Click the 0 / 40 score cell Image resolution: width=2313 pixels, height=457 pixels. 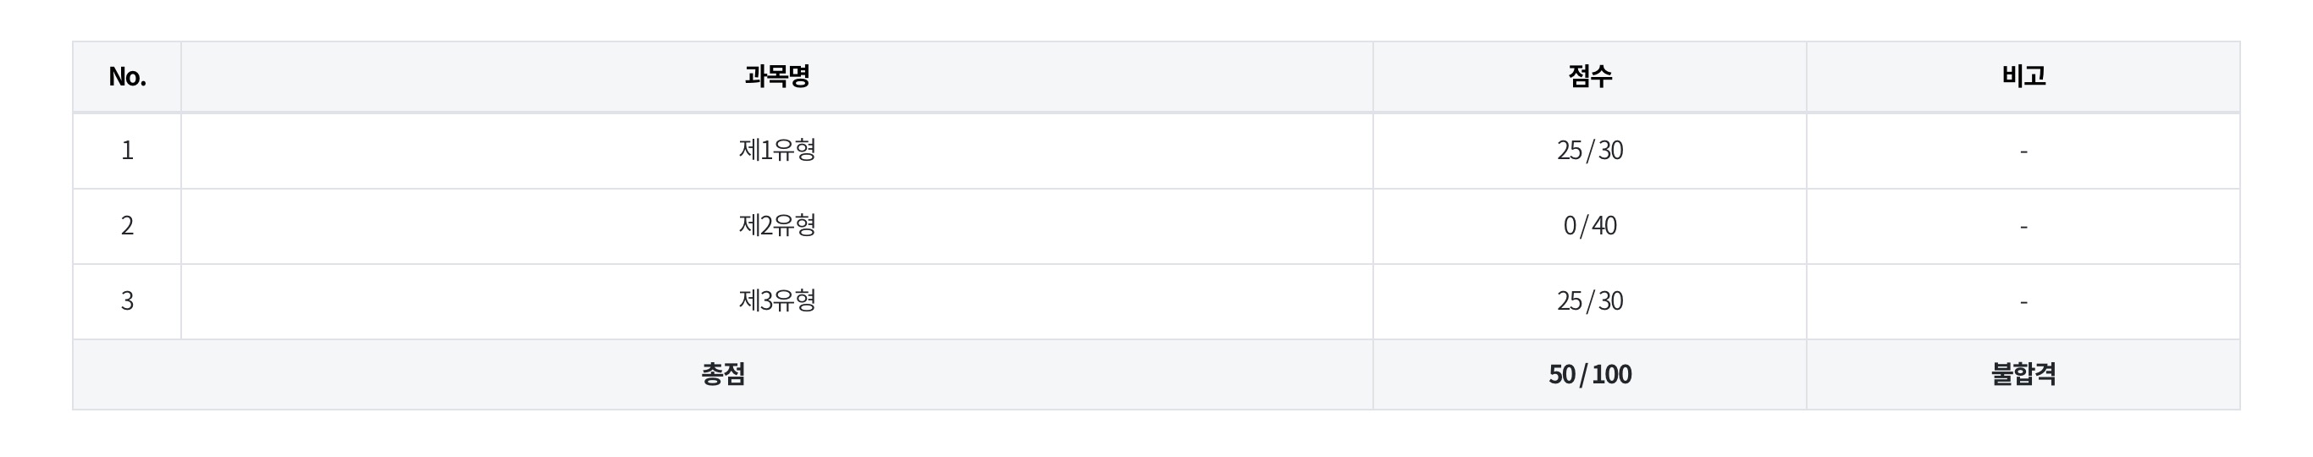[1589, 226]
